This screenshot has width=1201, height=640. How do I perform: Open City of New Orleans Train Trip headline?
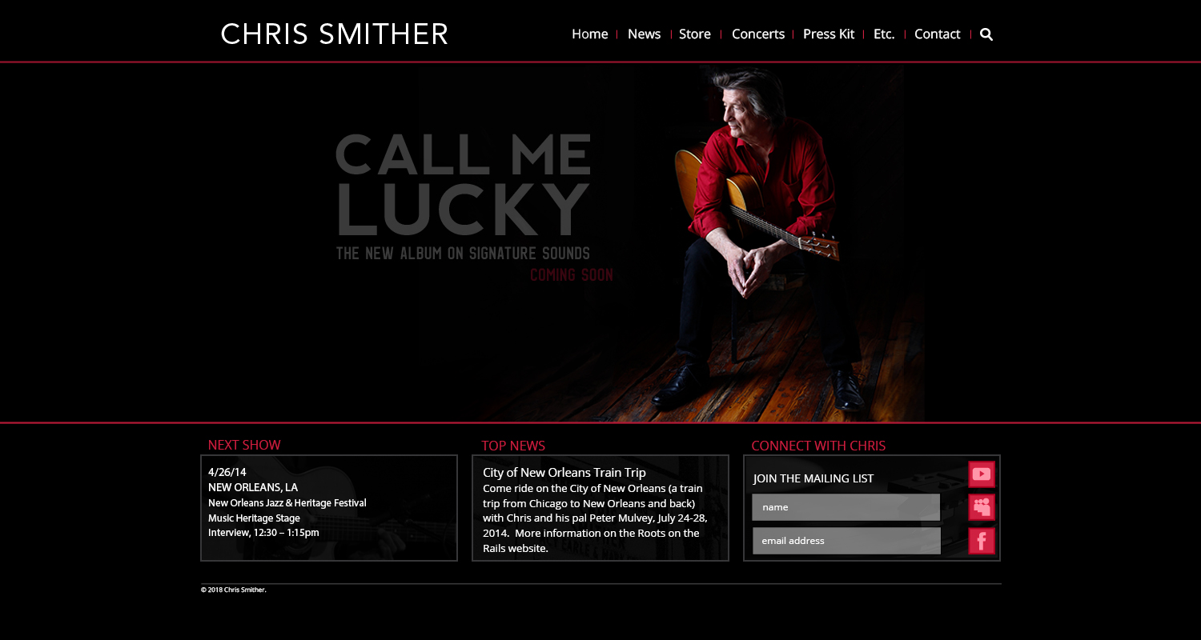[564, 473]
